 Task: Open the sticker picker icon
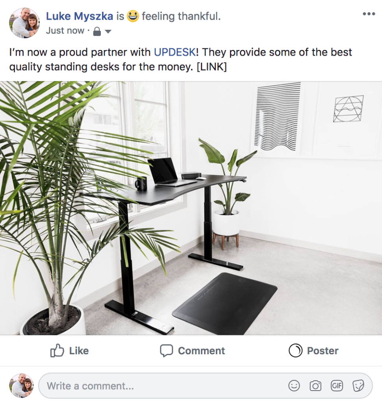[x=358, y=386]
